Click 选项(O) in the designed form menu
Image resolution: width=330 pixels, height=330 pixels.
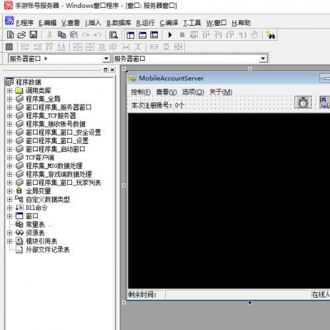[x=193, y=92]
